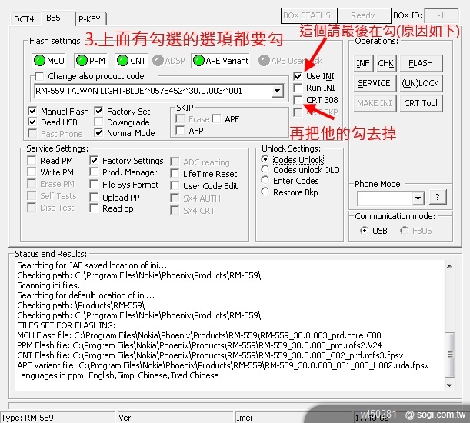Screen dimensions: 470x423
Task: Enable the Dead USB checkbox
Action: 32,122
